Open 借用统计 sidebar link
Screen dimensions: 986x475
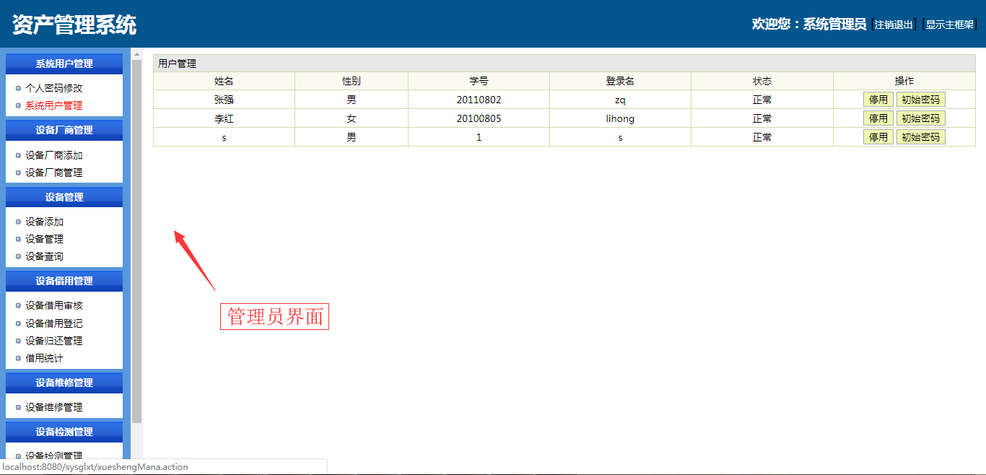click(45, 358)
